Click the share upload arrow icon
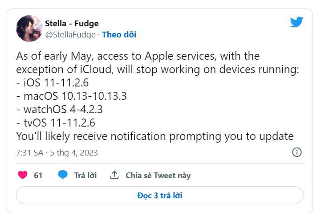321x217 pixels. [x=114, y=175]
